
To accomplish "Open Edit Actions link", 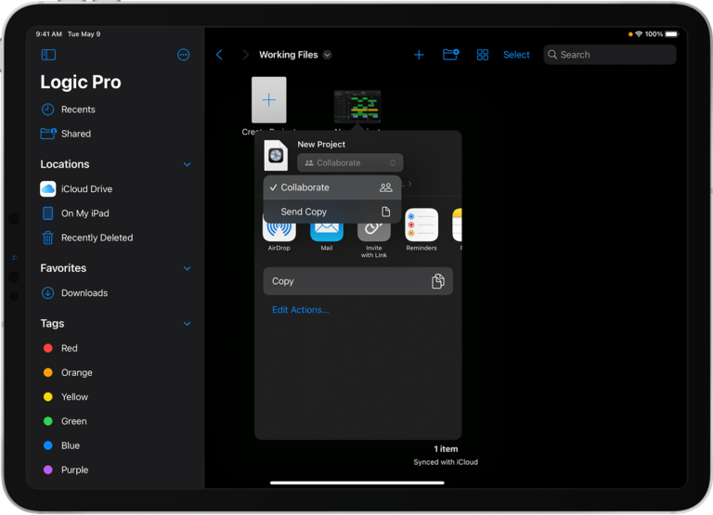I will tap(300, 310).
